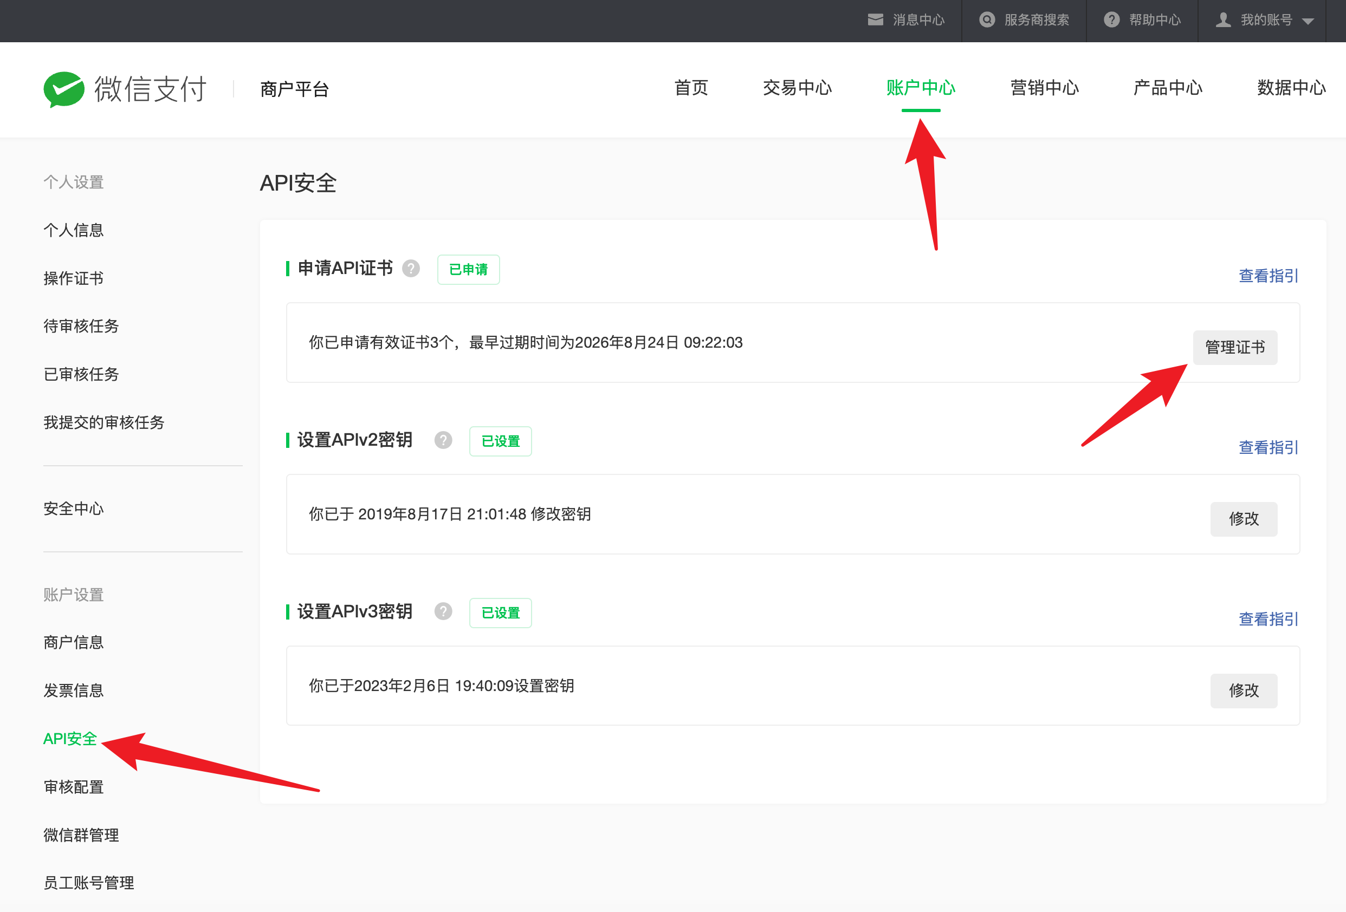Click the 账户设置 sidebar group label

point(74,595)
